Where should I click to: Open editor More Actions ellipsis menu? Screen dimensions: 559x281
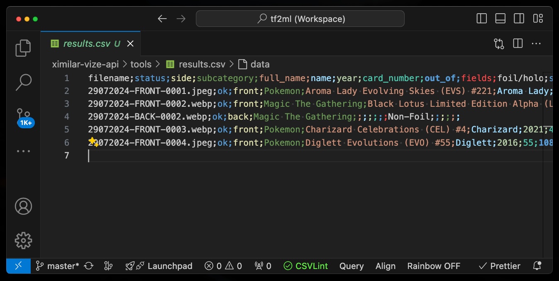[536, 44]
